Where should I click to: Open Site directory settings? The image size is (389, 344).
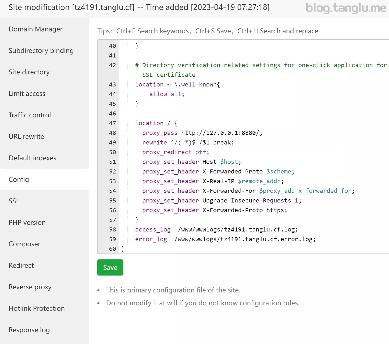tap(29, 72)
